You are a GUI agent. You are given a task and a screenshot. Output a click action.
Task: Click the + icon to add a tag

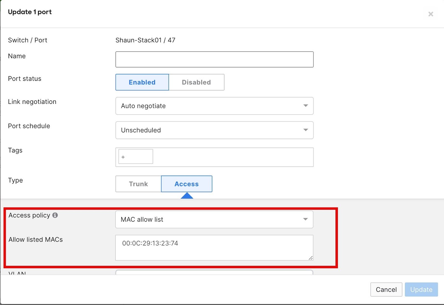click(x=123, y=157)
